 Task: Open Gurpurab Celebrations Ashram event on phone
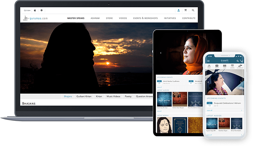pyautogui.click(x=227, y=103)
